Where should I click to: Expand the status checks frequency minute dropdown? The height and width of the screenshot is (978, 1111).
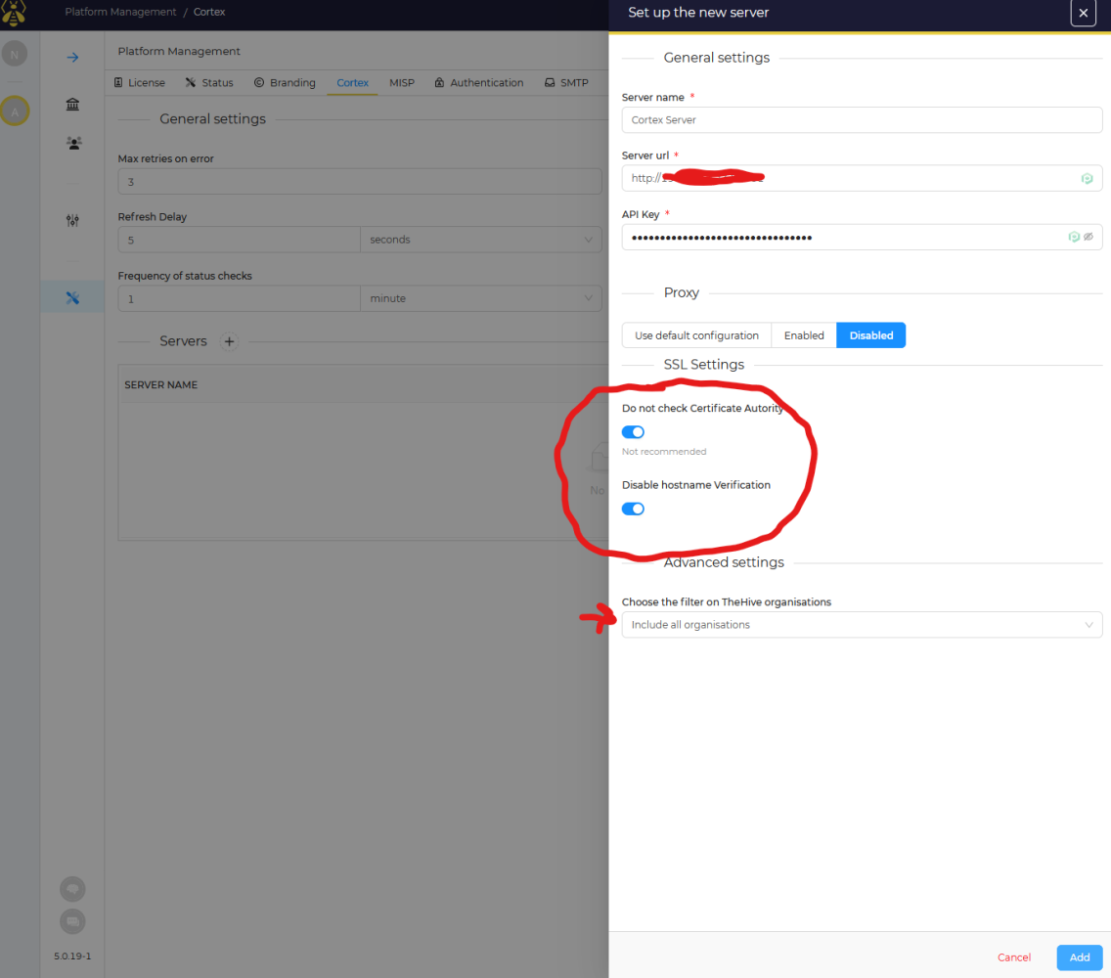481,297
